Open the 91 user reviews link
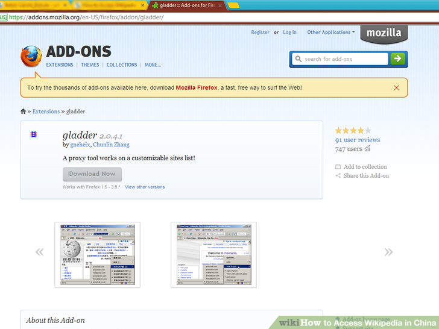 pyautogui.click(x=358, y=140)
